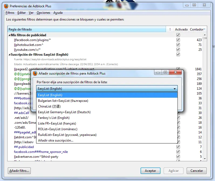
Task: Click the Fuente easylist.txt URL line
Action: coord(50,59)
